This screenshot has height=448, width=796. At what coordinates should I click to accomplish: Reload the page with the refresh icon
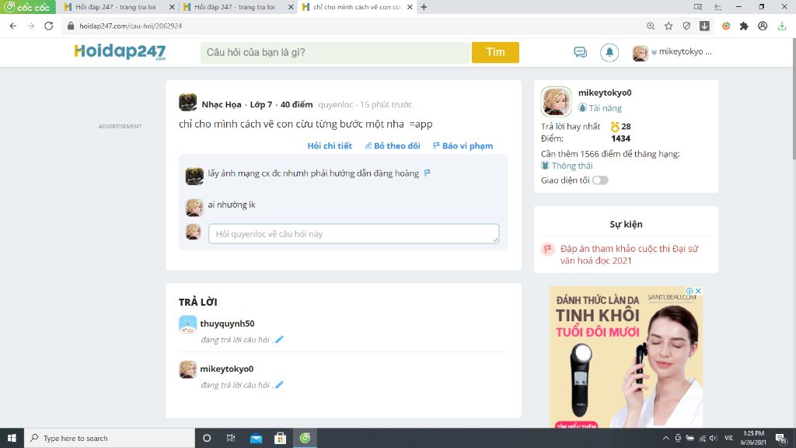[49, 26]
